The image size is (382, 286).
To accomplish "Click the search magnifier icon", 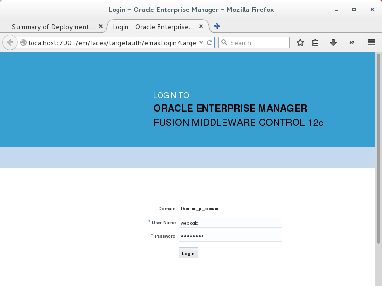I will click(x=224, y=43).
